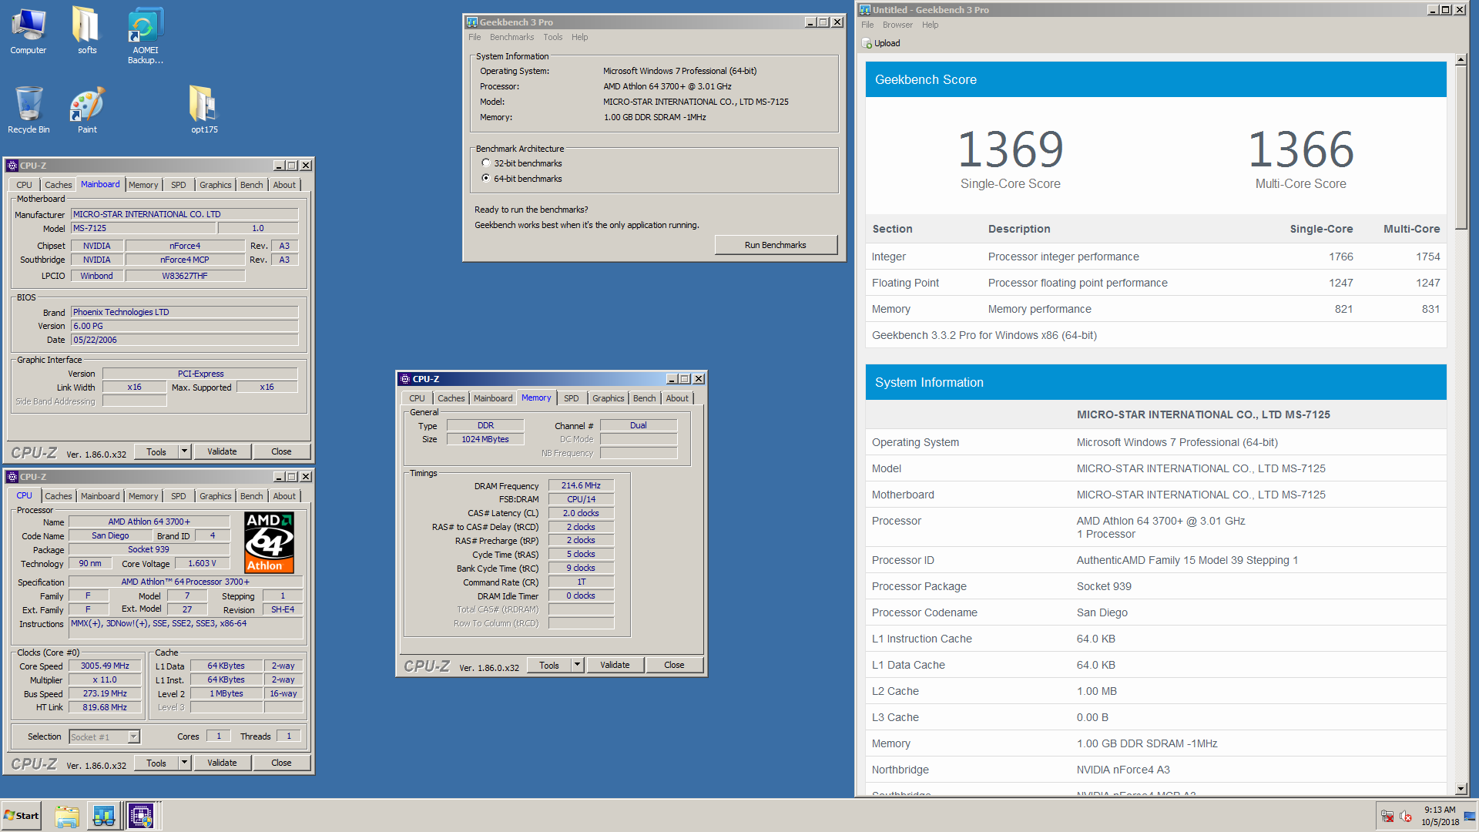Open Tools dropdown arrow in CPU tab CPU-Z window
This screenshot has width=1479, height=832.
(x=184, y=763)
